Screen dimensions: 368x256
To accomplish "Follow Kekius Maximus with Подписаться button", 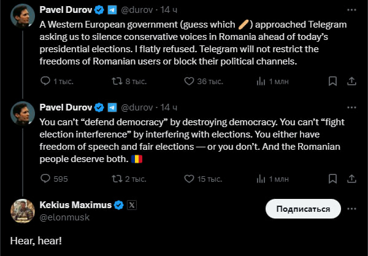I will point(303,209).
